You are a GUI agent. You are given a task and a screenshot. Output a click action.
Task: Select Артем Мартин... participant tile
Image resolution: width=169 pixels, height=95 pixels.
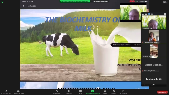point(154,65)
